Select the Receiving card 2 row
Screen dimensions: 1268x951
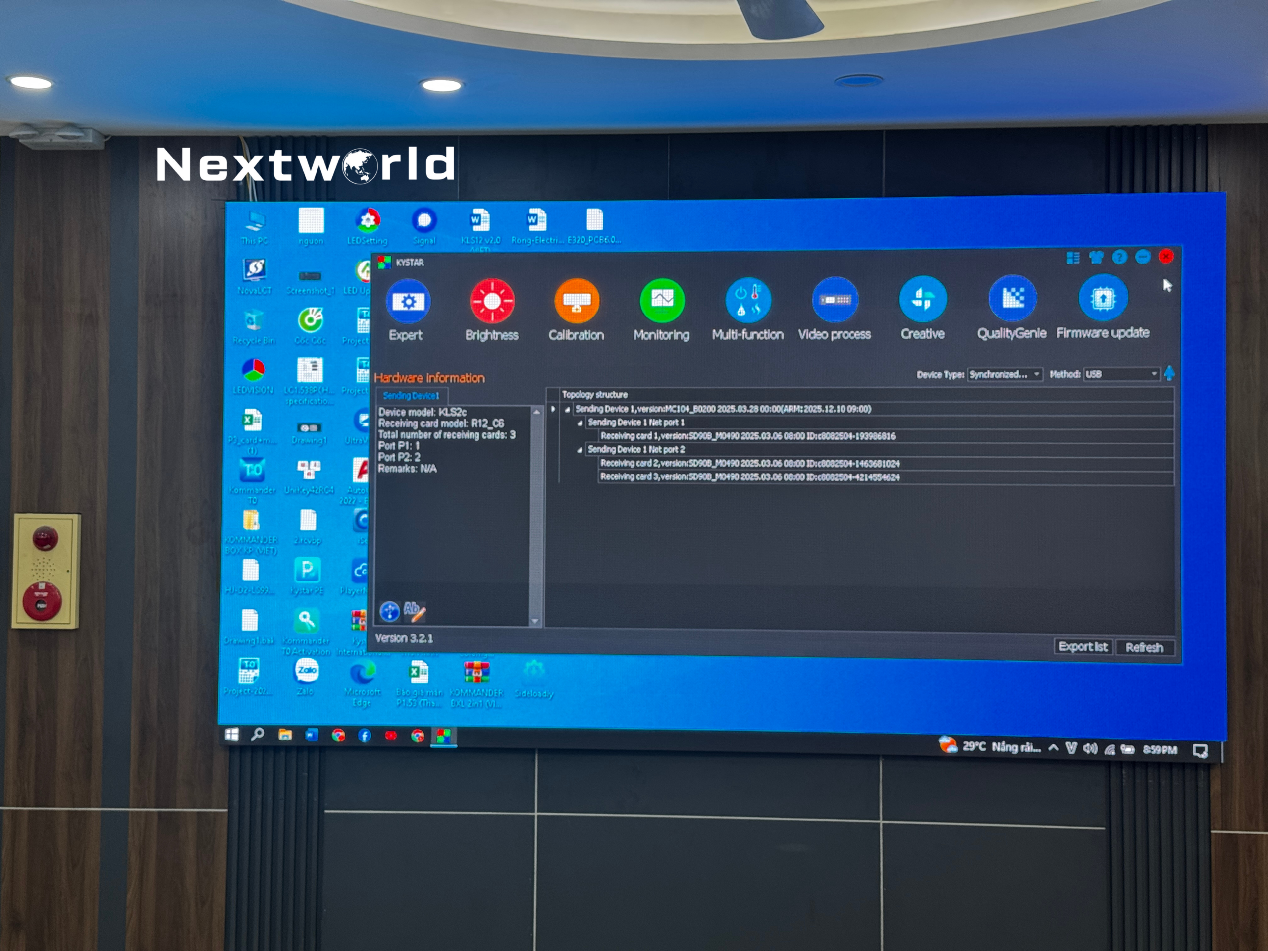coord(886,463)
